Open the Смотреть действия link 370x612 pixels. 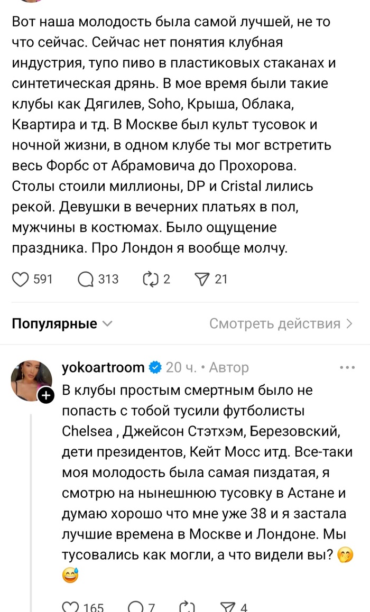click(x=275, y=324)
